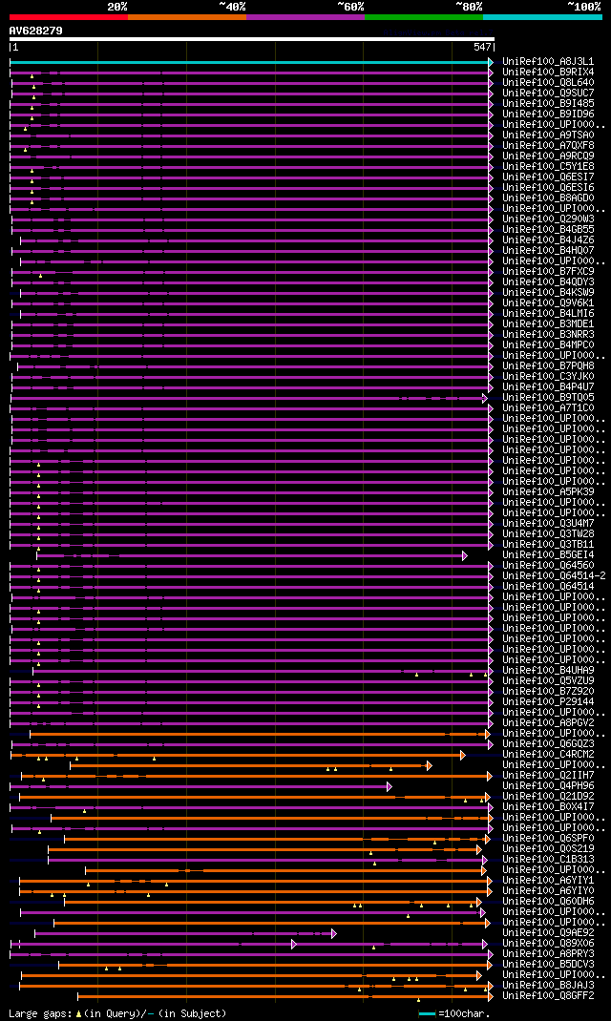Viewport: 611px width, 1021px height.
Task: Select the UniRef100_Q3U4M7 label
Action: [x=548, y=524]
